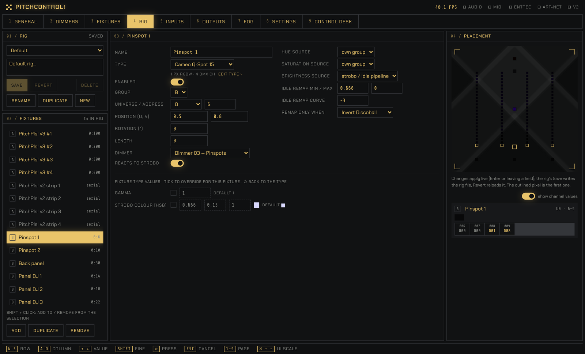The image size is (585, 354).
Task: Open the Brightness Source dropdown
Action: point(367,76)
